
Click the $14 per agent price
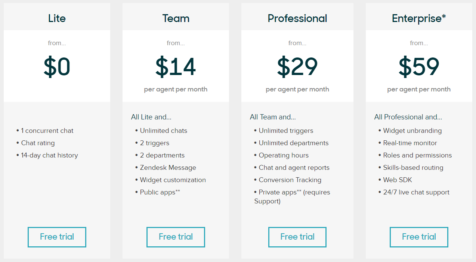[176, 67]
